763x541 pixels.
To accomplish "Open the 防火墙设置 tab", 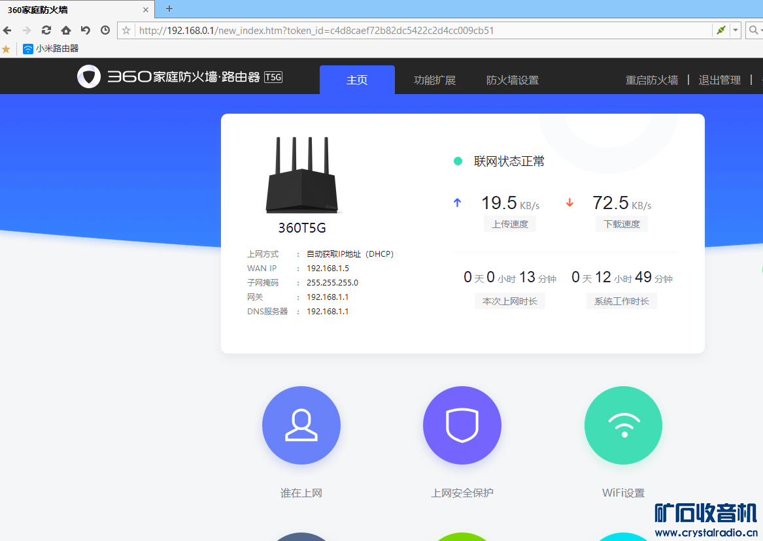I will [x=513, y=80].
